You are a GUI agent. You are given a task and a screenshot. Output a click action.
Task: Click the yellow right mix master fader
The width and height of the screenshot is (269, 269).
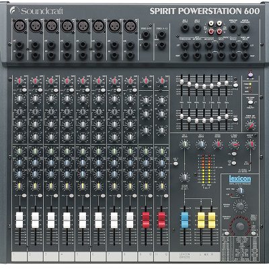pyautogui.click(x=212, y=220)
